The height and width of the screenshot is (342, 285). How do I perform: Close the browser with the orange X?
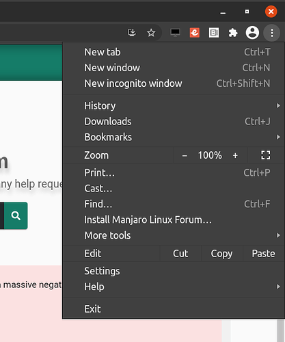coord(271,12)
